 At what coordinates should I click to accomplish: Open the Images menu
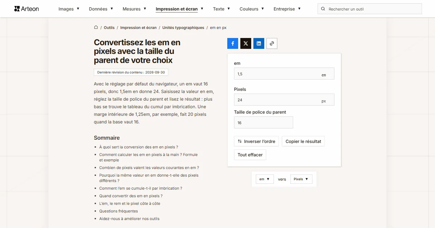click(69, 9)
